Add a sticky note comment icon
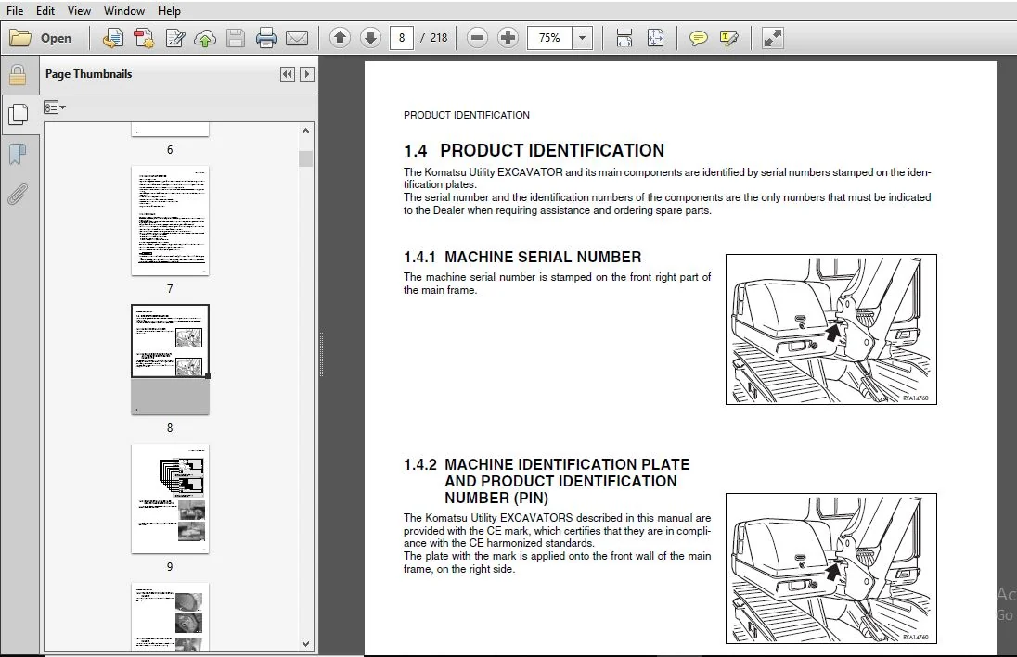Viewport: 1017px width, 657px height. (x=698, y=38)
